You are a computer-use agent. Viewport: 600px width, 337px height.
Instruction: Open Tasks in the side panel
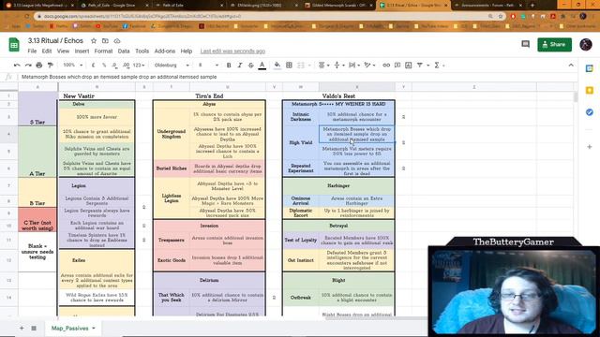click(590, 112)
